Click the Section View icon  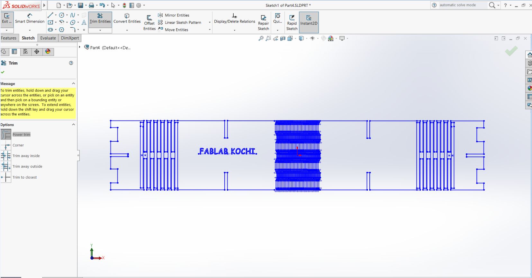(283, 38)
